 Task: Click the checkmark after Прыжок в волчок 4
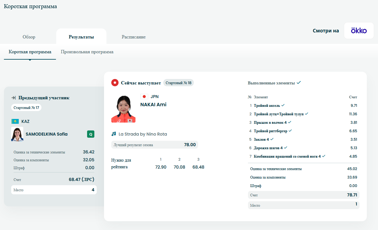[290, 122]
